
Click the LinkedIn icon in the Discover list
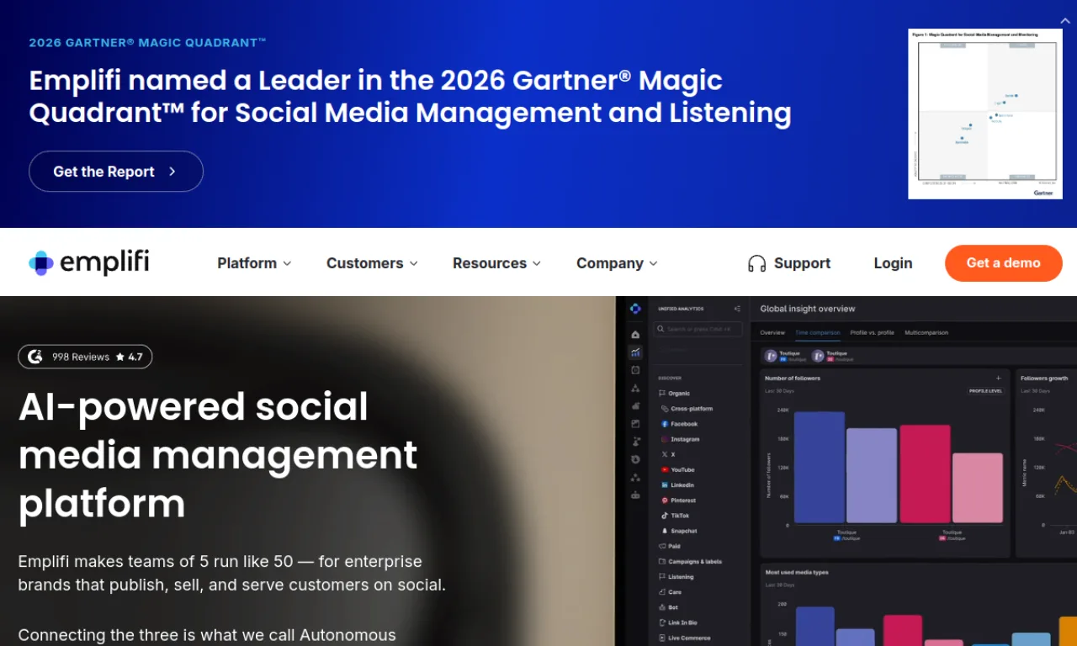pos(665,485)
